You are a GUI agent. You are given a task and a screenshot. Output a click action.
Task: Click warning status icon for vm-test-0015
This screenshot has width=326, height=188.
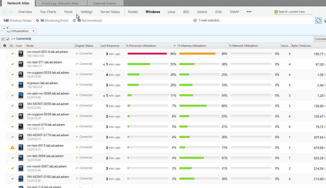pos(12,147)
